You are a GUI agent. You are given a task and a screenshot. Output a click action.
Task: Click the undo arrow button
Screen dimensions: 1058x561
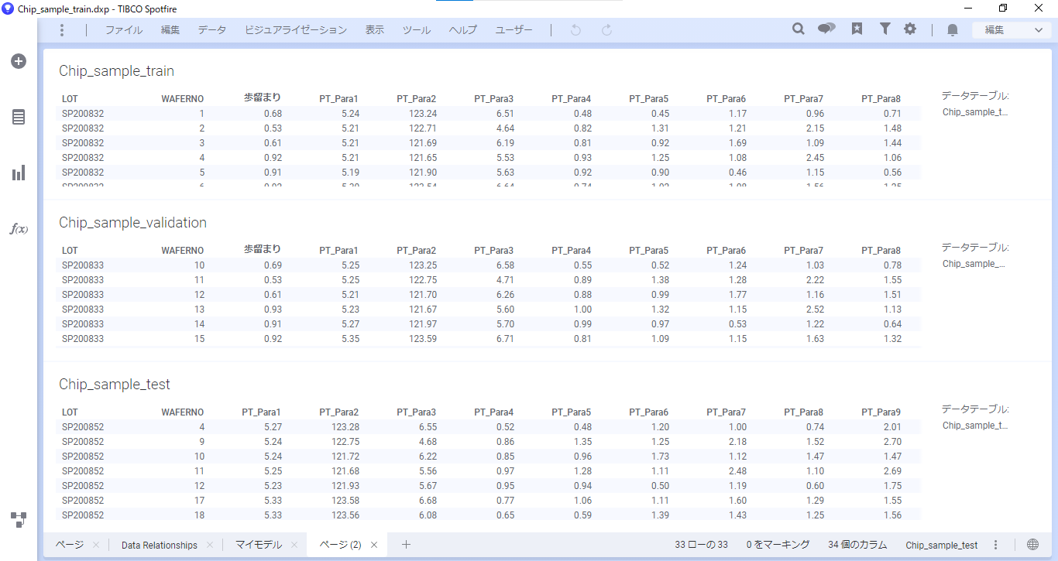click(x=575, y=30)
